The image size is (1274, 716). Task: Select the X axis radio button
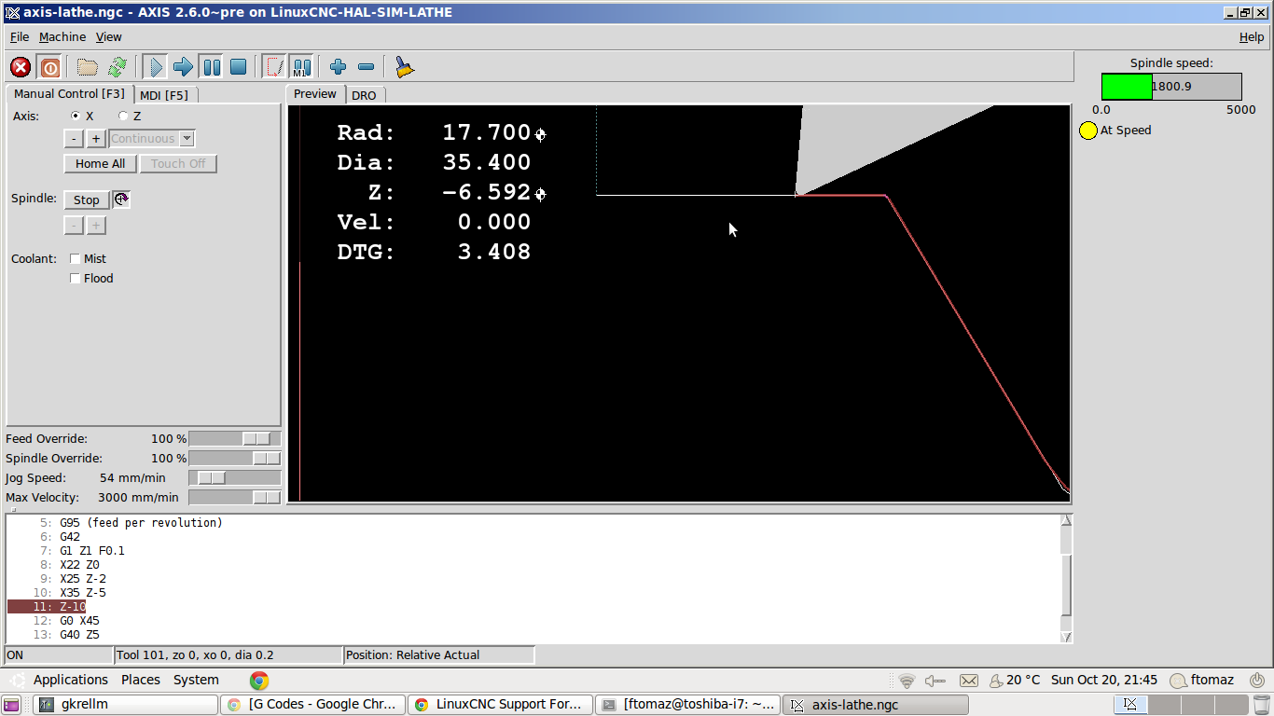point(76,116)
